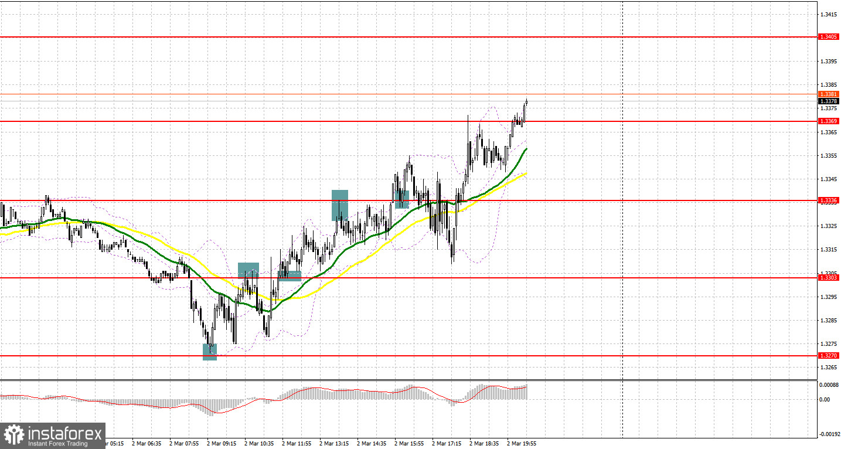Click the latest candle at chart's right edge
This screenshot has width=841, height=449.
(526, 102)
